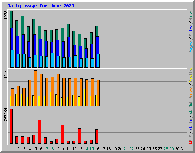Click day 28 on the x-axis

tap(166, 149)
